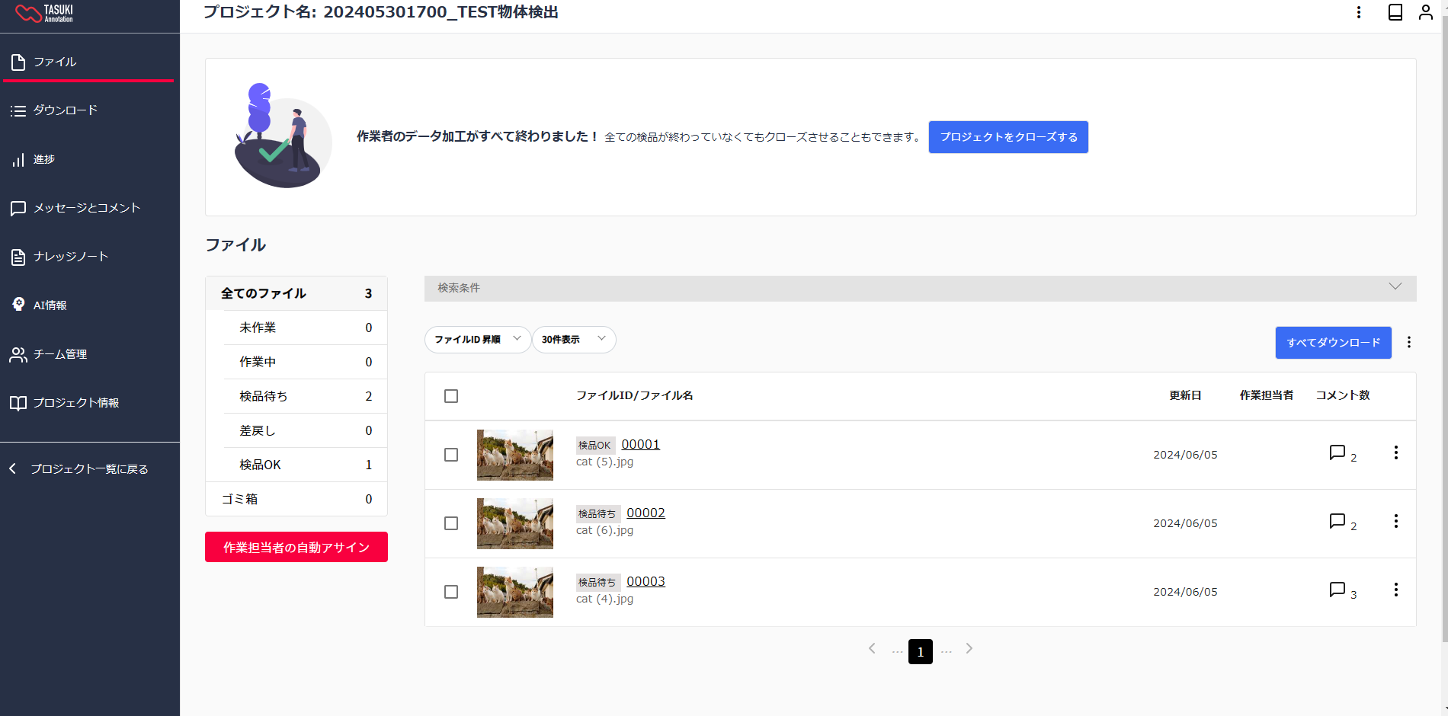Click the ファイル page icon in sidebar
The width and height of the screenshot is (1448, 716).
point(18,62)
